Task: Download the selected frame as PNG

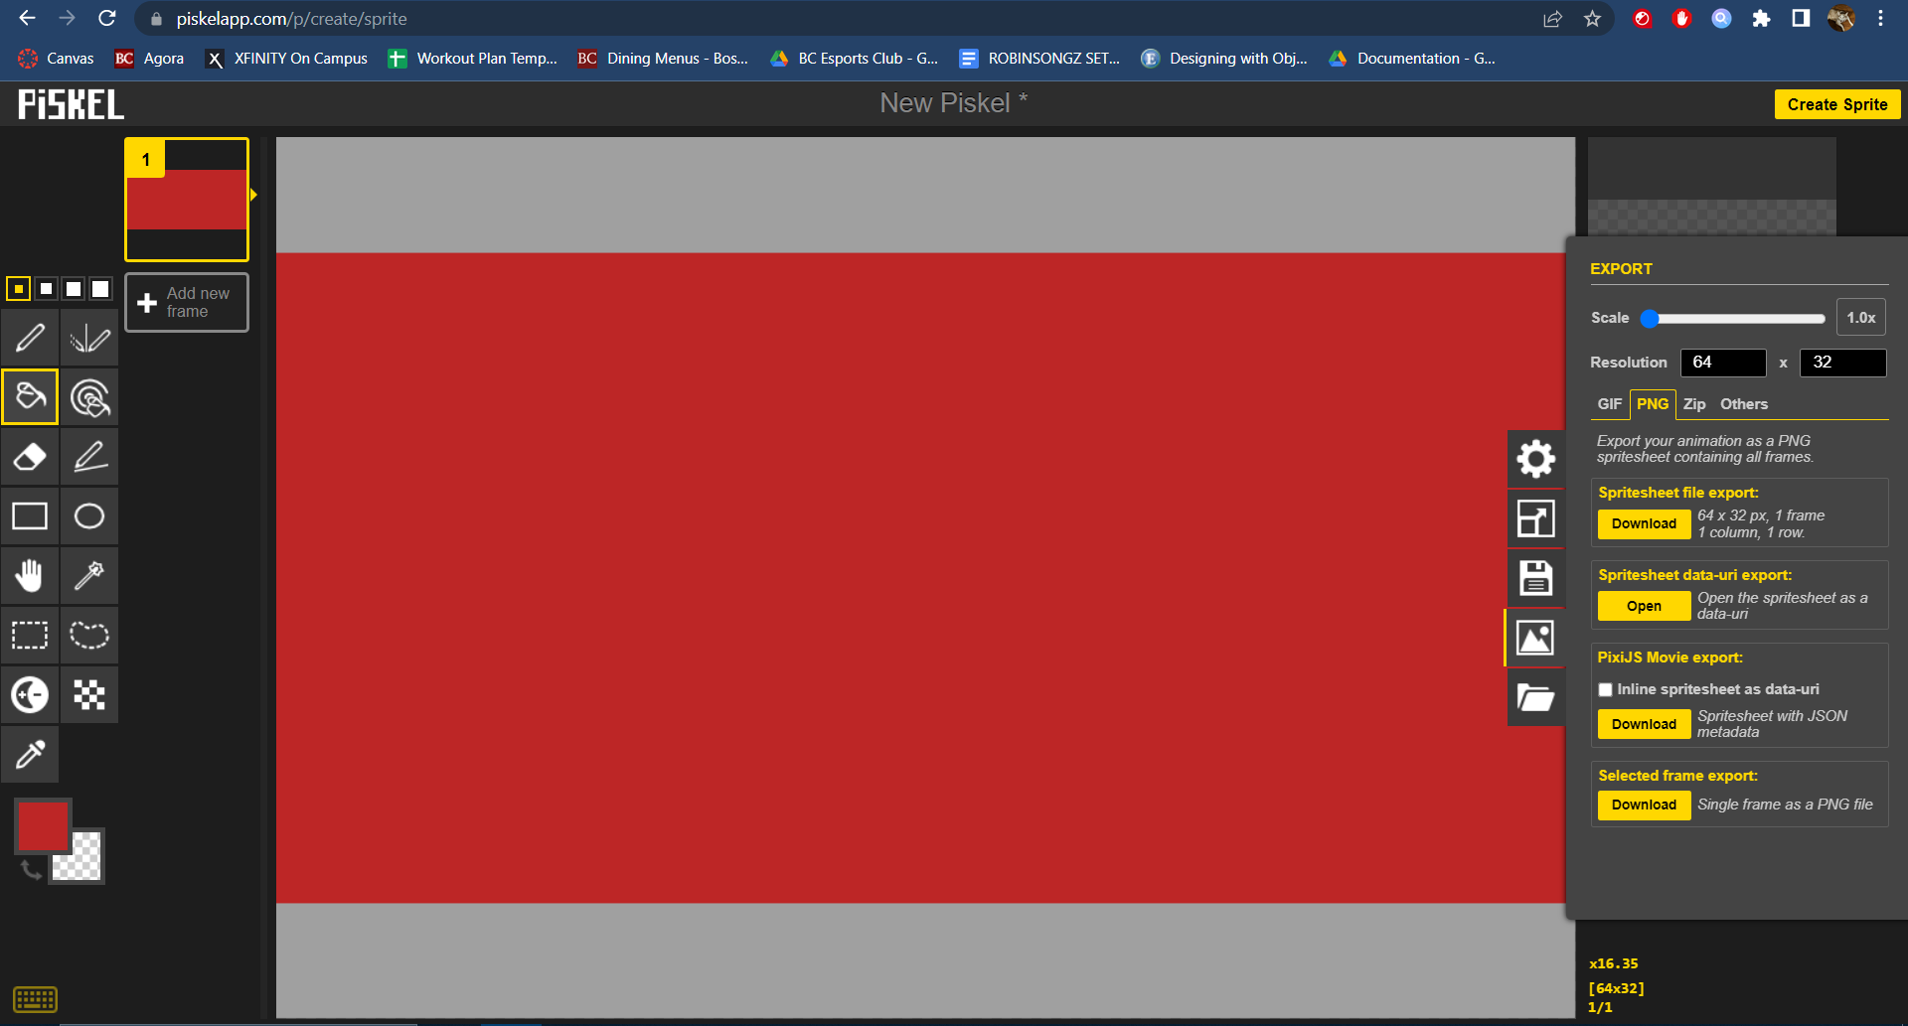Action: [x=1644, y=806]
